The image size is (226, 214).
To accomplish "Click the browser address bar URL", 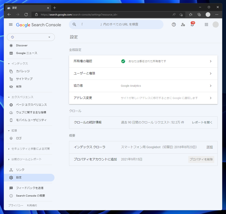I will pyautogui.click(x=79, y=15).
